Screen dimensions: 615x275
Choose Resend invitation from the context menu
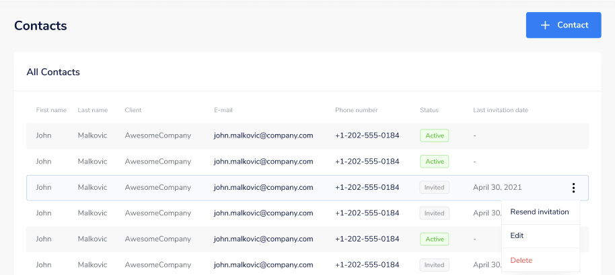(x=540, y=212)
